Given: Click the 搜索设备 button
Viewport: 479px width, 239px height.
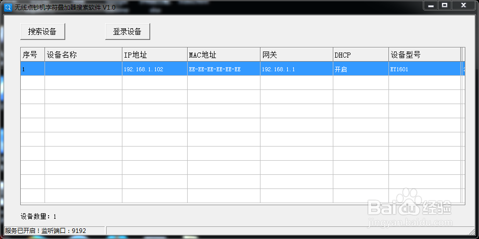Looking at the screenshot, I should pos(43,31).
